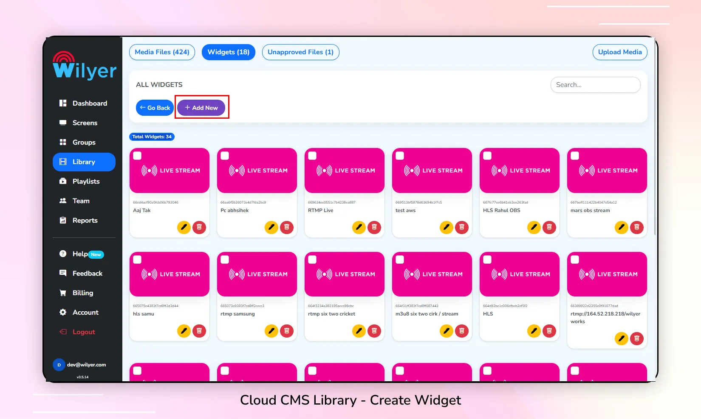Click the Help New badge
The width and height of the screenshot is (701, 419).
96,254
